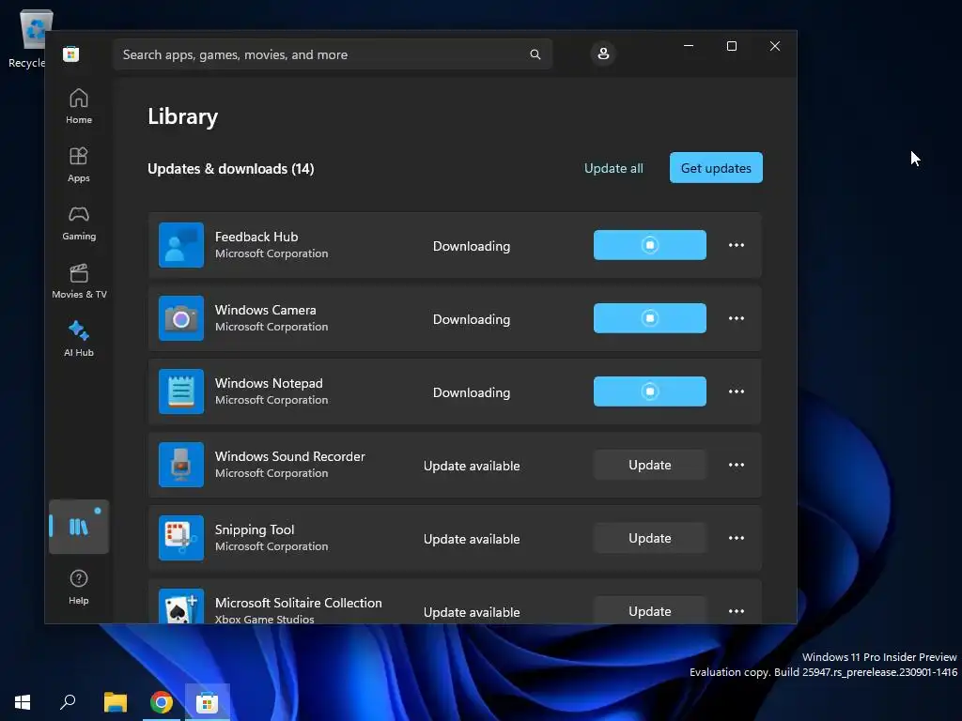Image resolution: width=962 pixels, height=721 pixels.
Task: Click Microsoft Store taskbar icon
Action: point(207,702)
